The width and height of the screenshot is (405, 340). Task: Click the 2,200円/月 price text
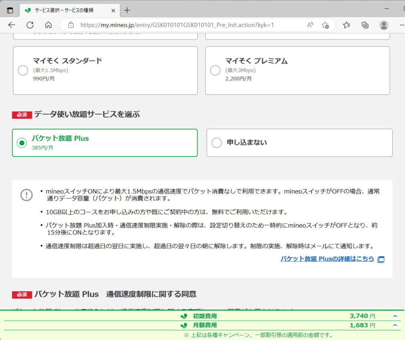(238, 79)
